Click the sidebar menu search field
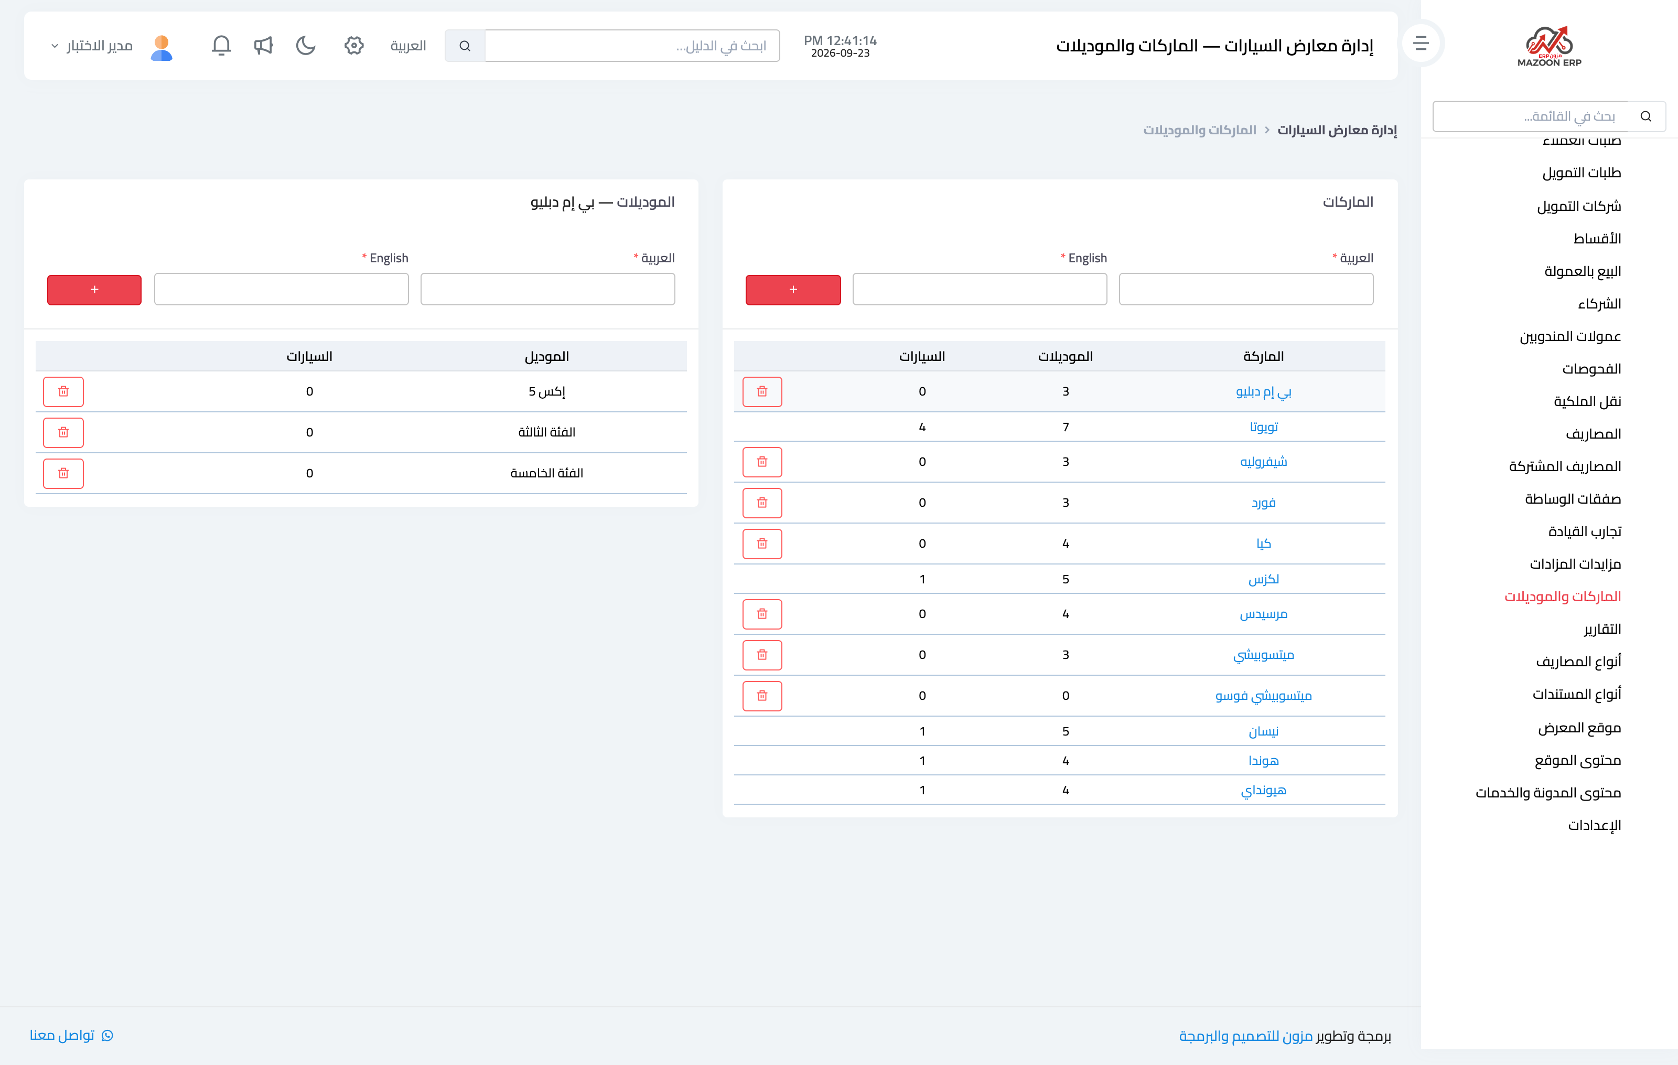 click(x=1530, y=116)
